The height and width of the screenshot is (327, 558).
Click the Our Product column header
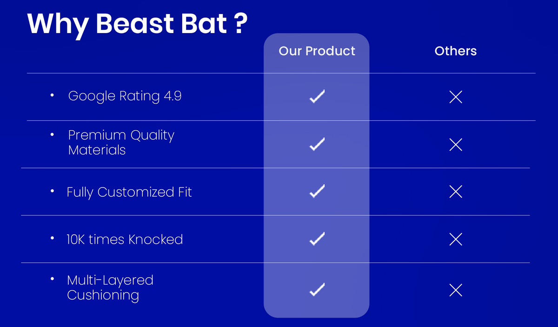(317, 51)
